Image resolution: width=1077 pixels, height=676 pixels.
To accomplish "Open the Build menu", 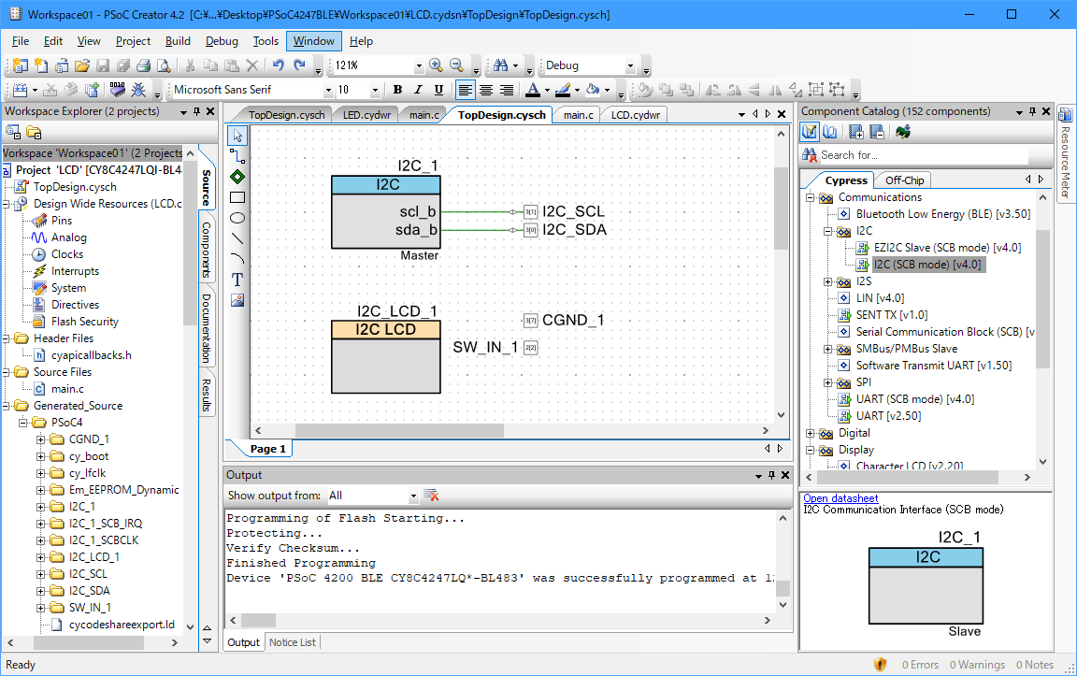I will (178, 41).
